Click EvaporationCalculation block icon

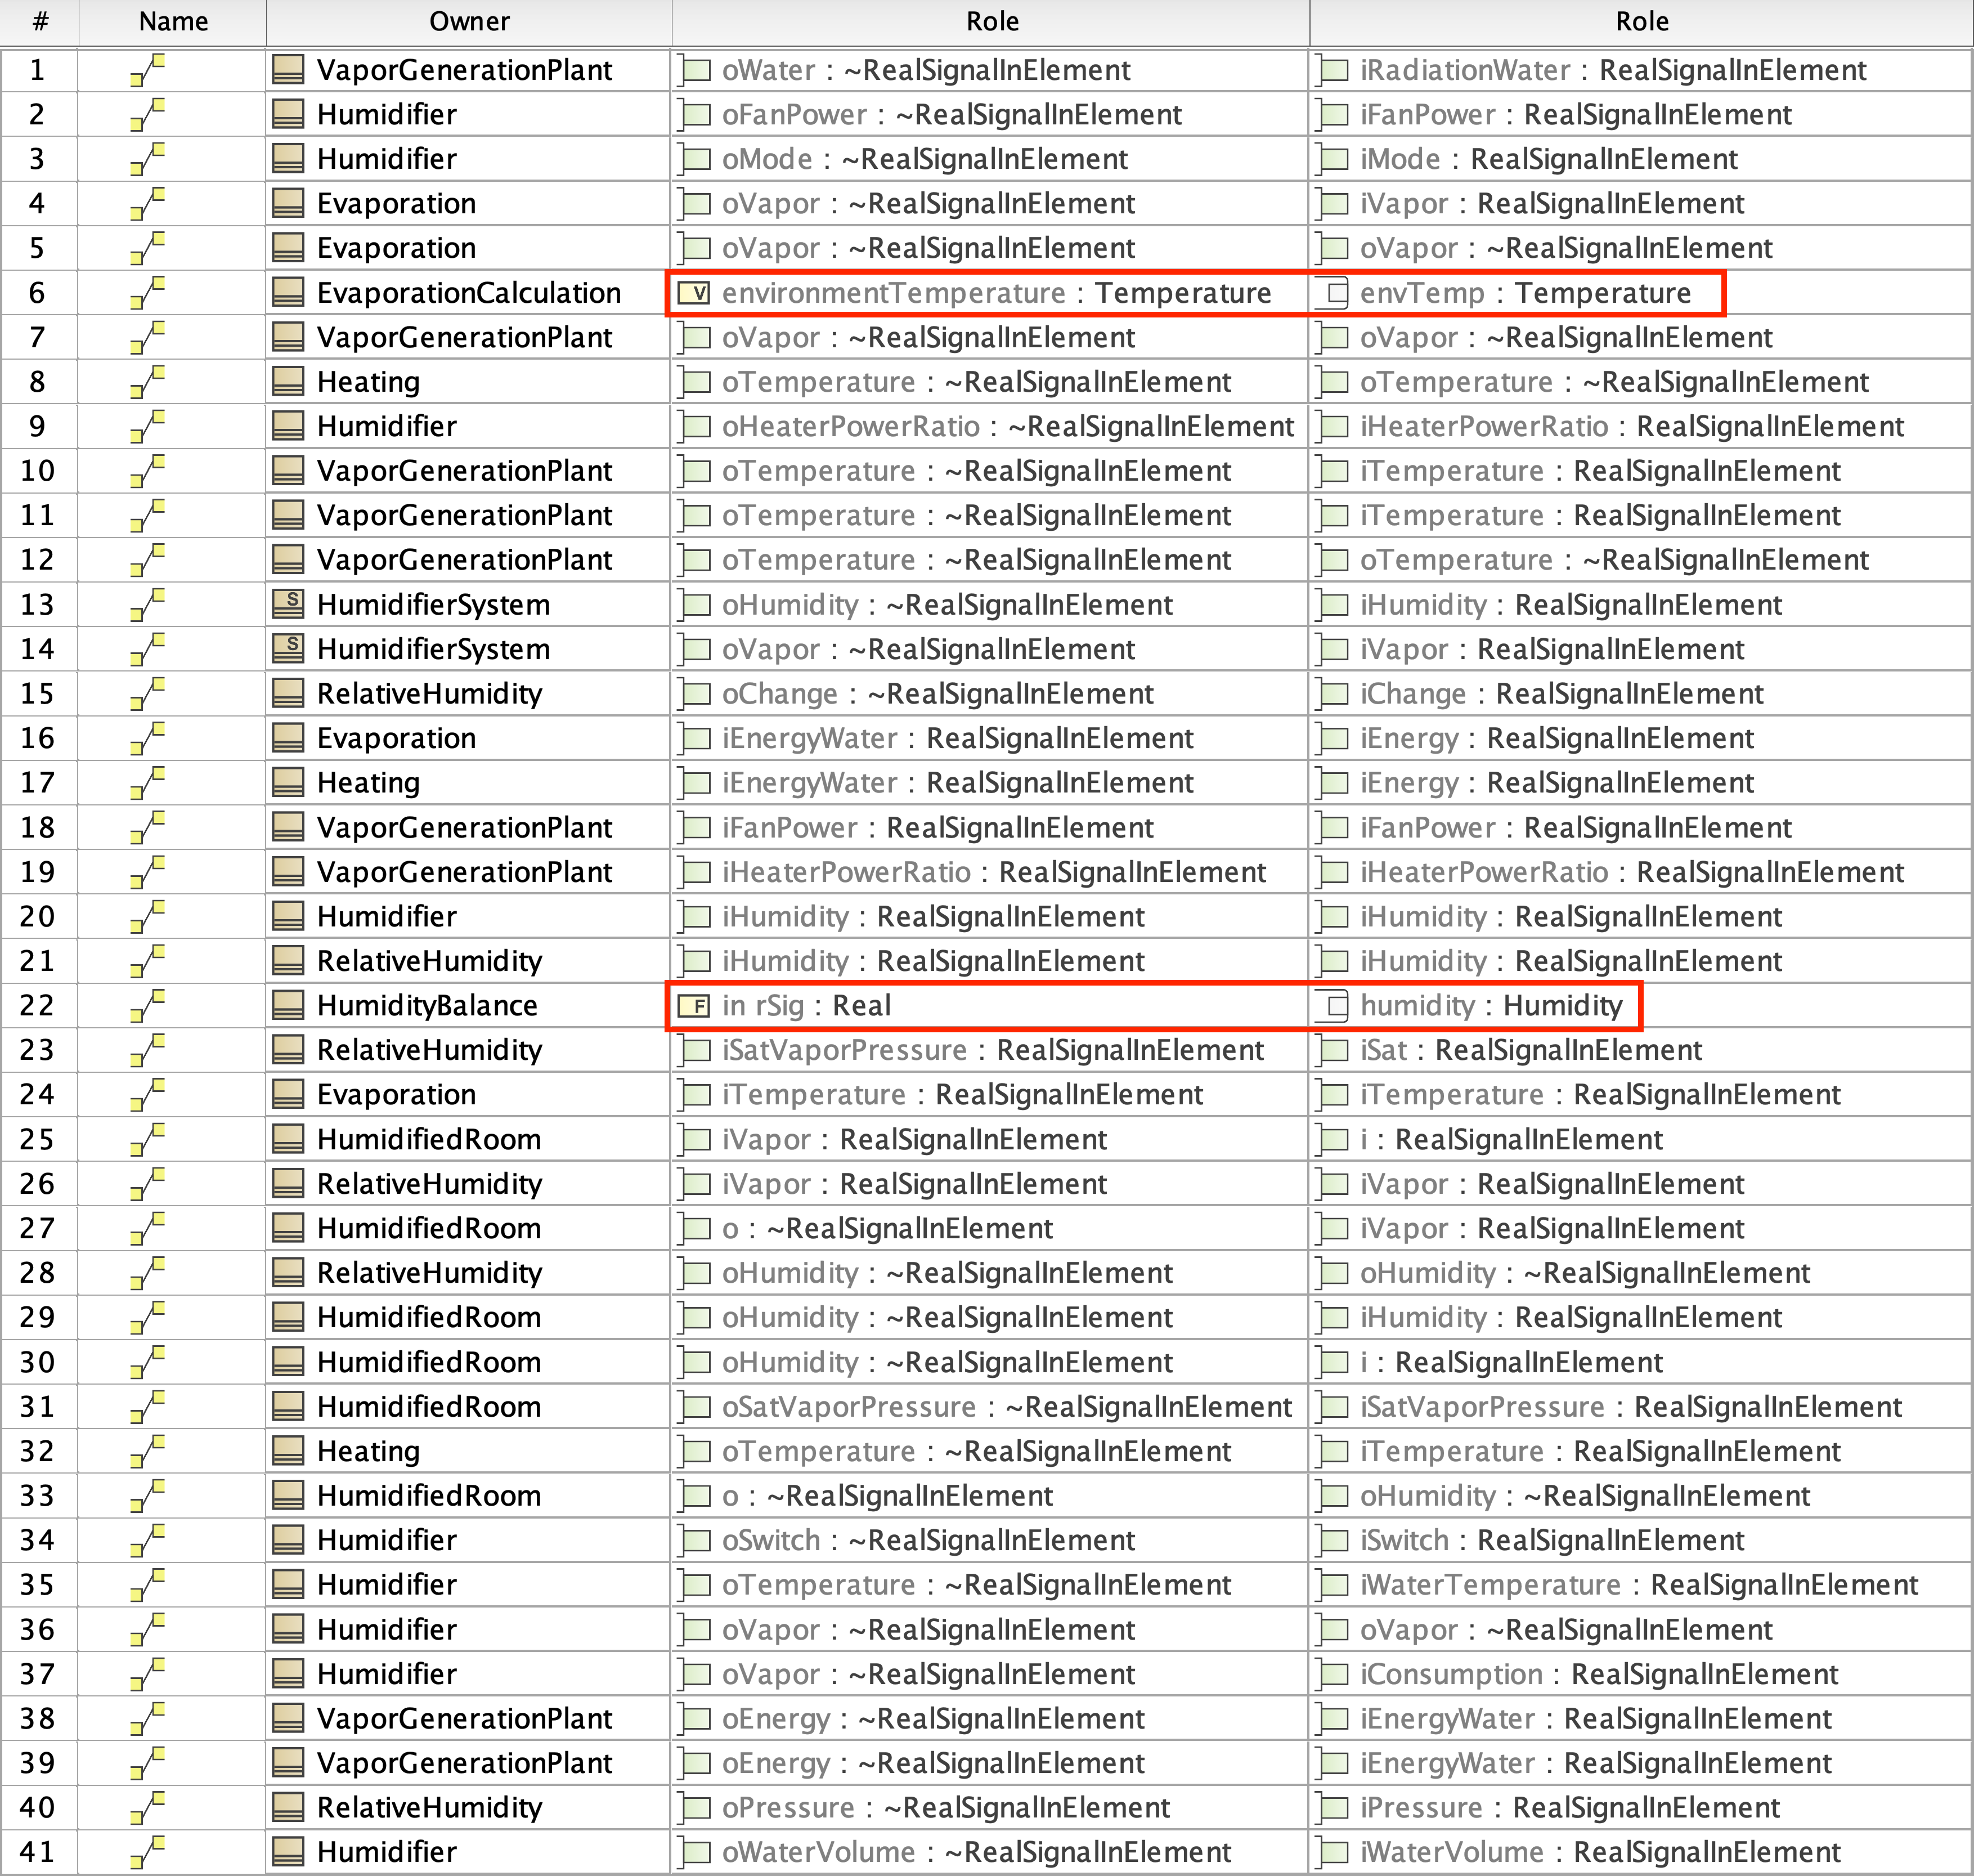289,293
